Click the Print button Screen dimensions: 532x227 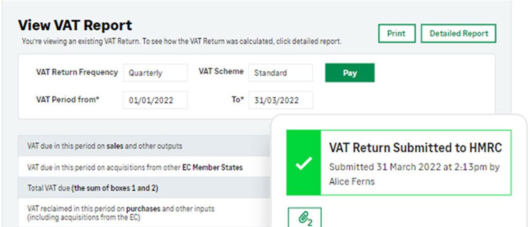[x=397, y=34]
